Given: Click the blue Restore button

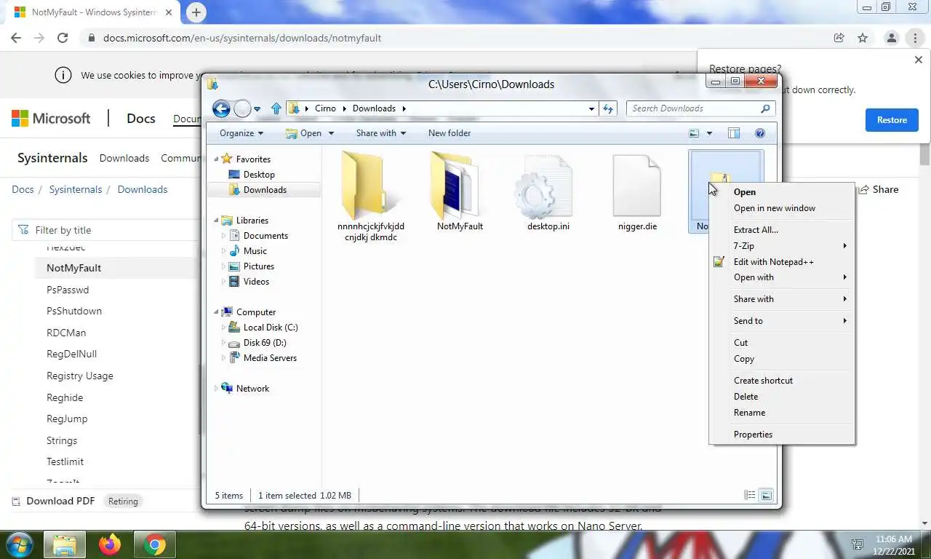Looking at the screenshot, I should (892, 120).
